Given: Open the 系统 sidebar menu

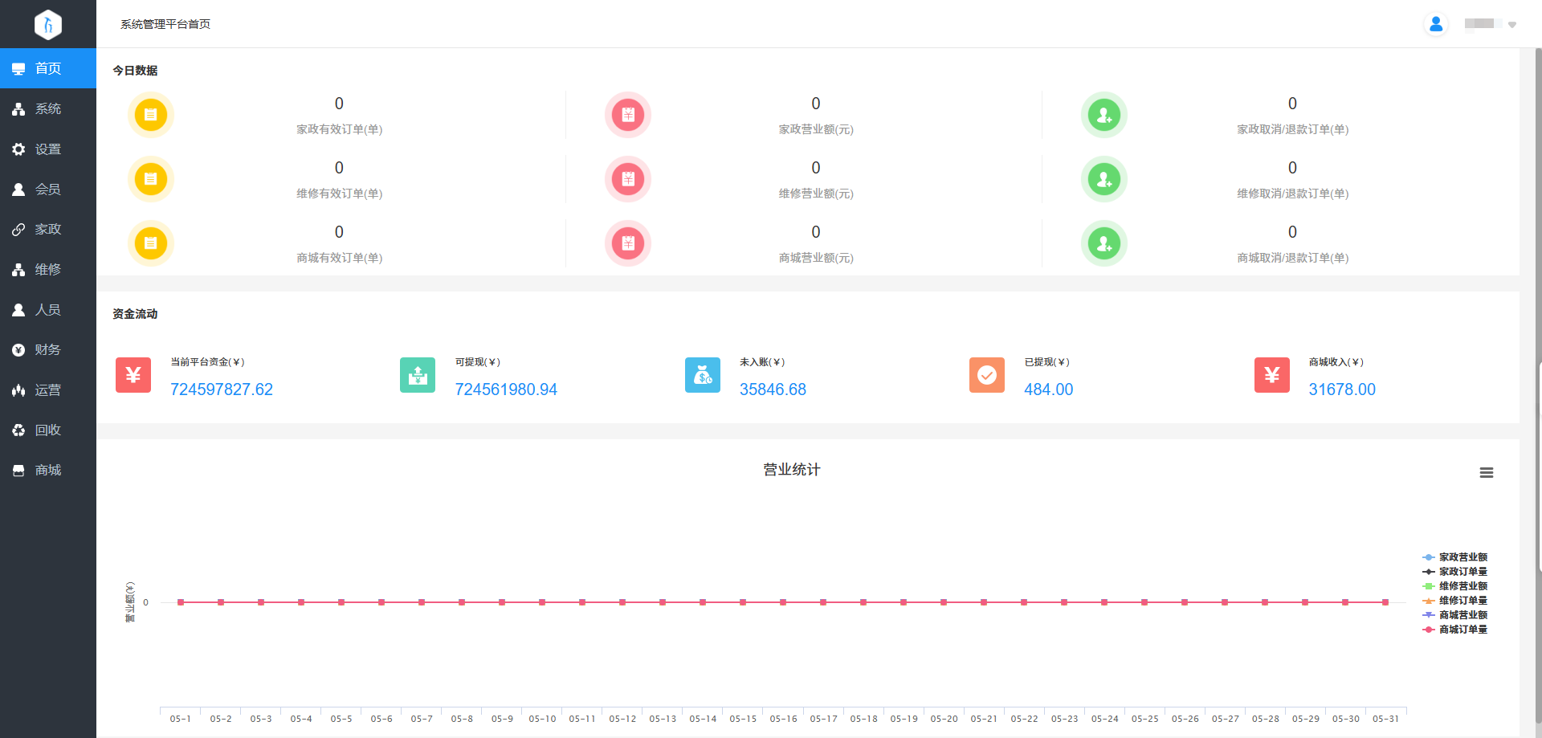Looking at the screenshot, I should (48, 108).
